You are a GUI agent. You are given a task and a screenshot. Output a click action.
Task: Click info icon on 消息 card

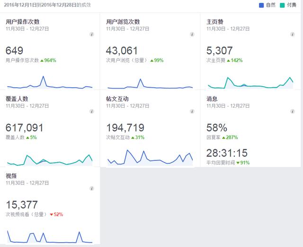point(293,111)
